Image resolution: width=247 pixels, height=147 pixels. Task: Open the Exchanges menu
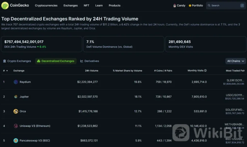point(71,5)
